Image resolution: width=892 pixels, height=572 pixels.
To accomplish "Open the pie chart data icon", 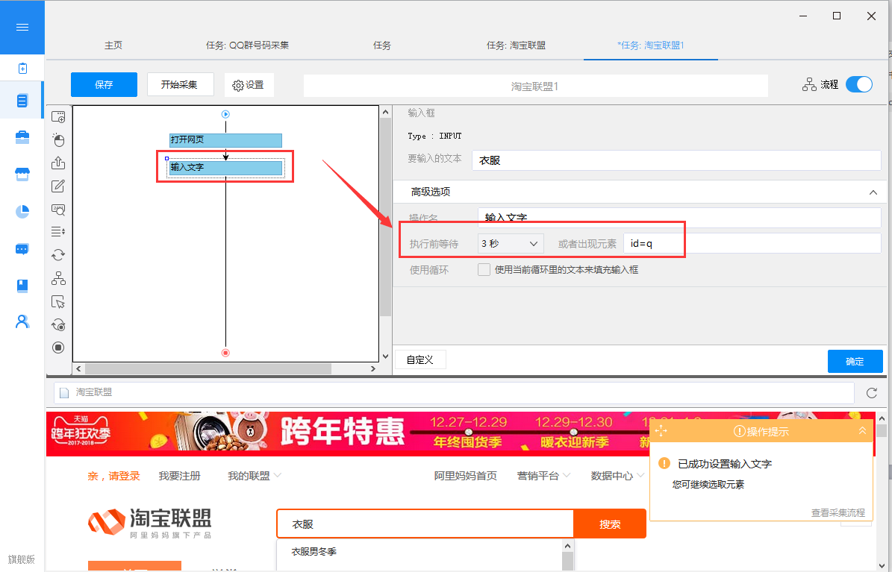I will [22, 212].
